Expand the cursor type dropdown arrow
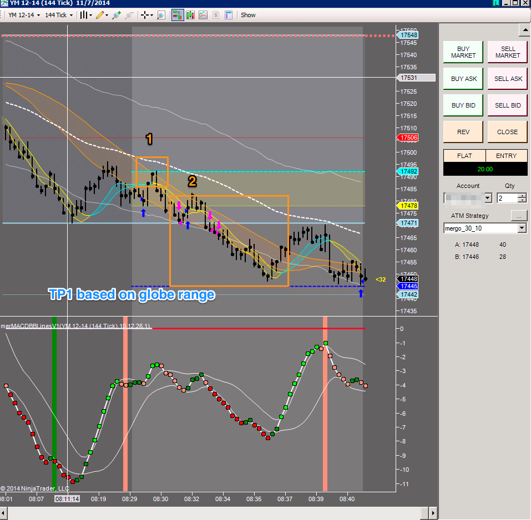The image size is (531, 520). coord(151,15)
